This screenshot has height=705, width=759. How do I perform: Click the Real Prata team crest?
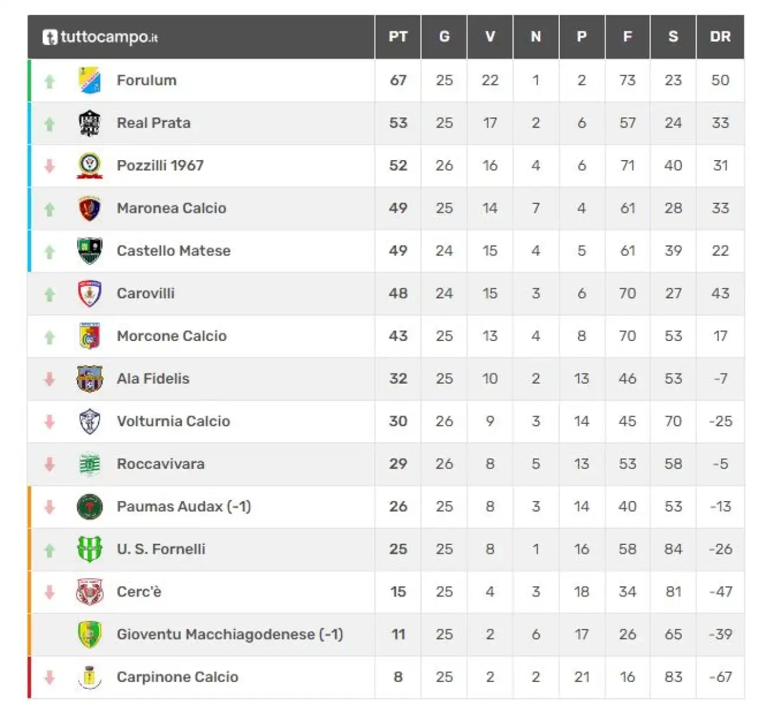(x=90, y=123)
